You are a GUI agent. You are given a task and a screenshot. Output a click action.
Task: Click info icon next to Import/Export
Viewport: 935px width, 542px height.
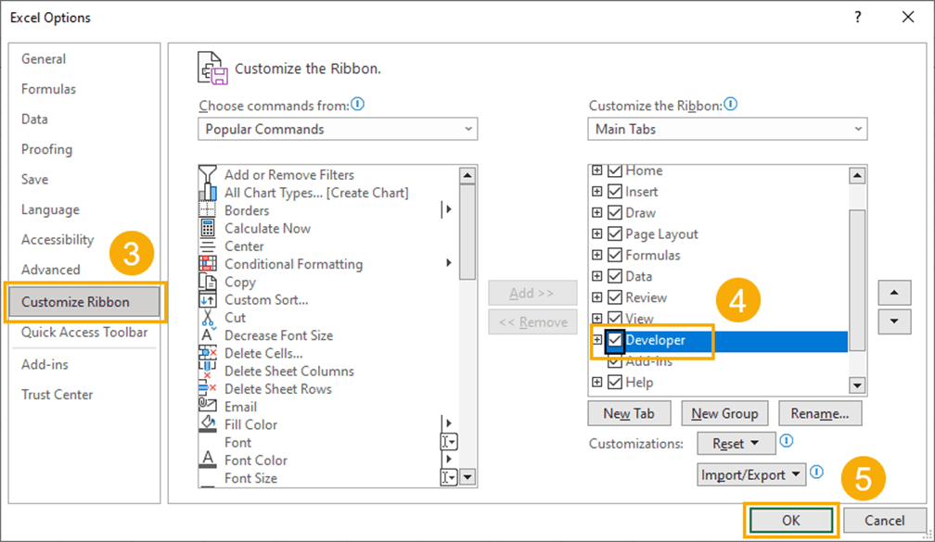[817, 472]
